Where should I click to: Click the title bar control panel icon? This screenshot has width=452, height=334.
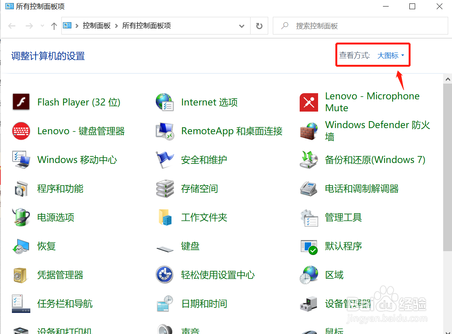click(x=9, y=6)
